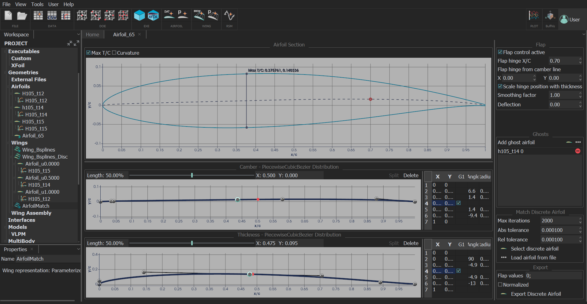Select the second DOE cube icon
The height and width of the screenshot is (304, 587).
click(96, 15)
